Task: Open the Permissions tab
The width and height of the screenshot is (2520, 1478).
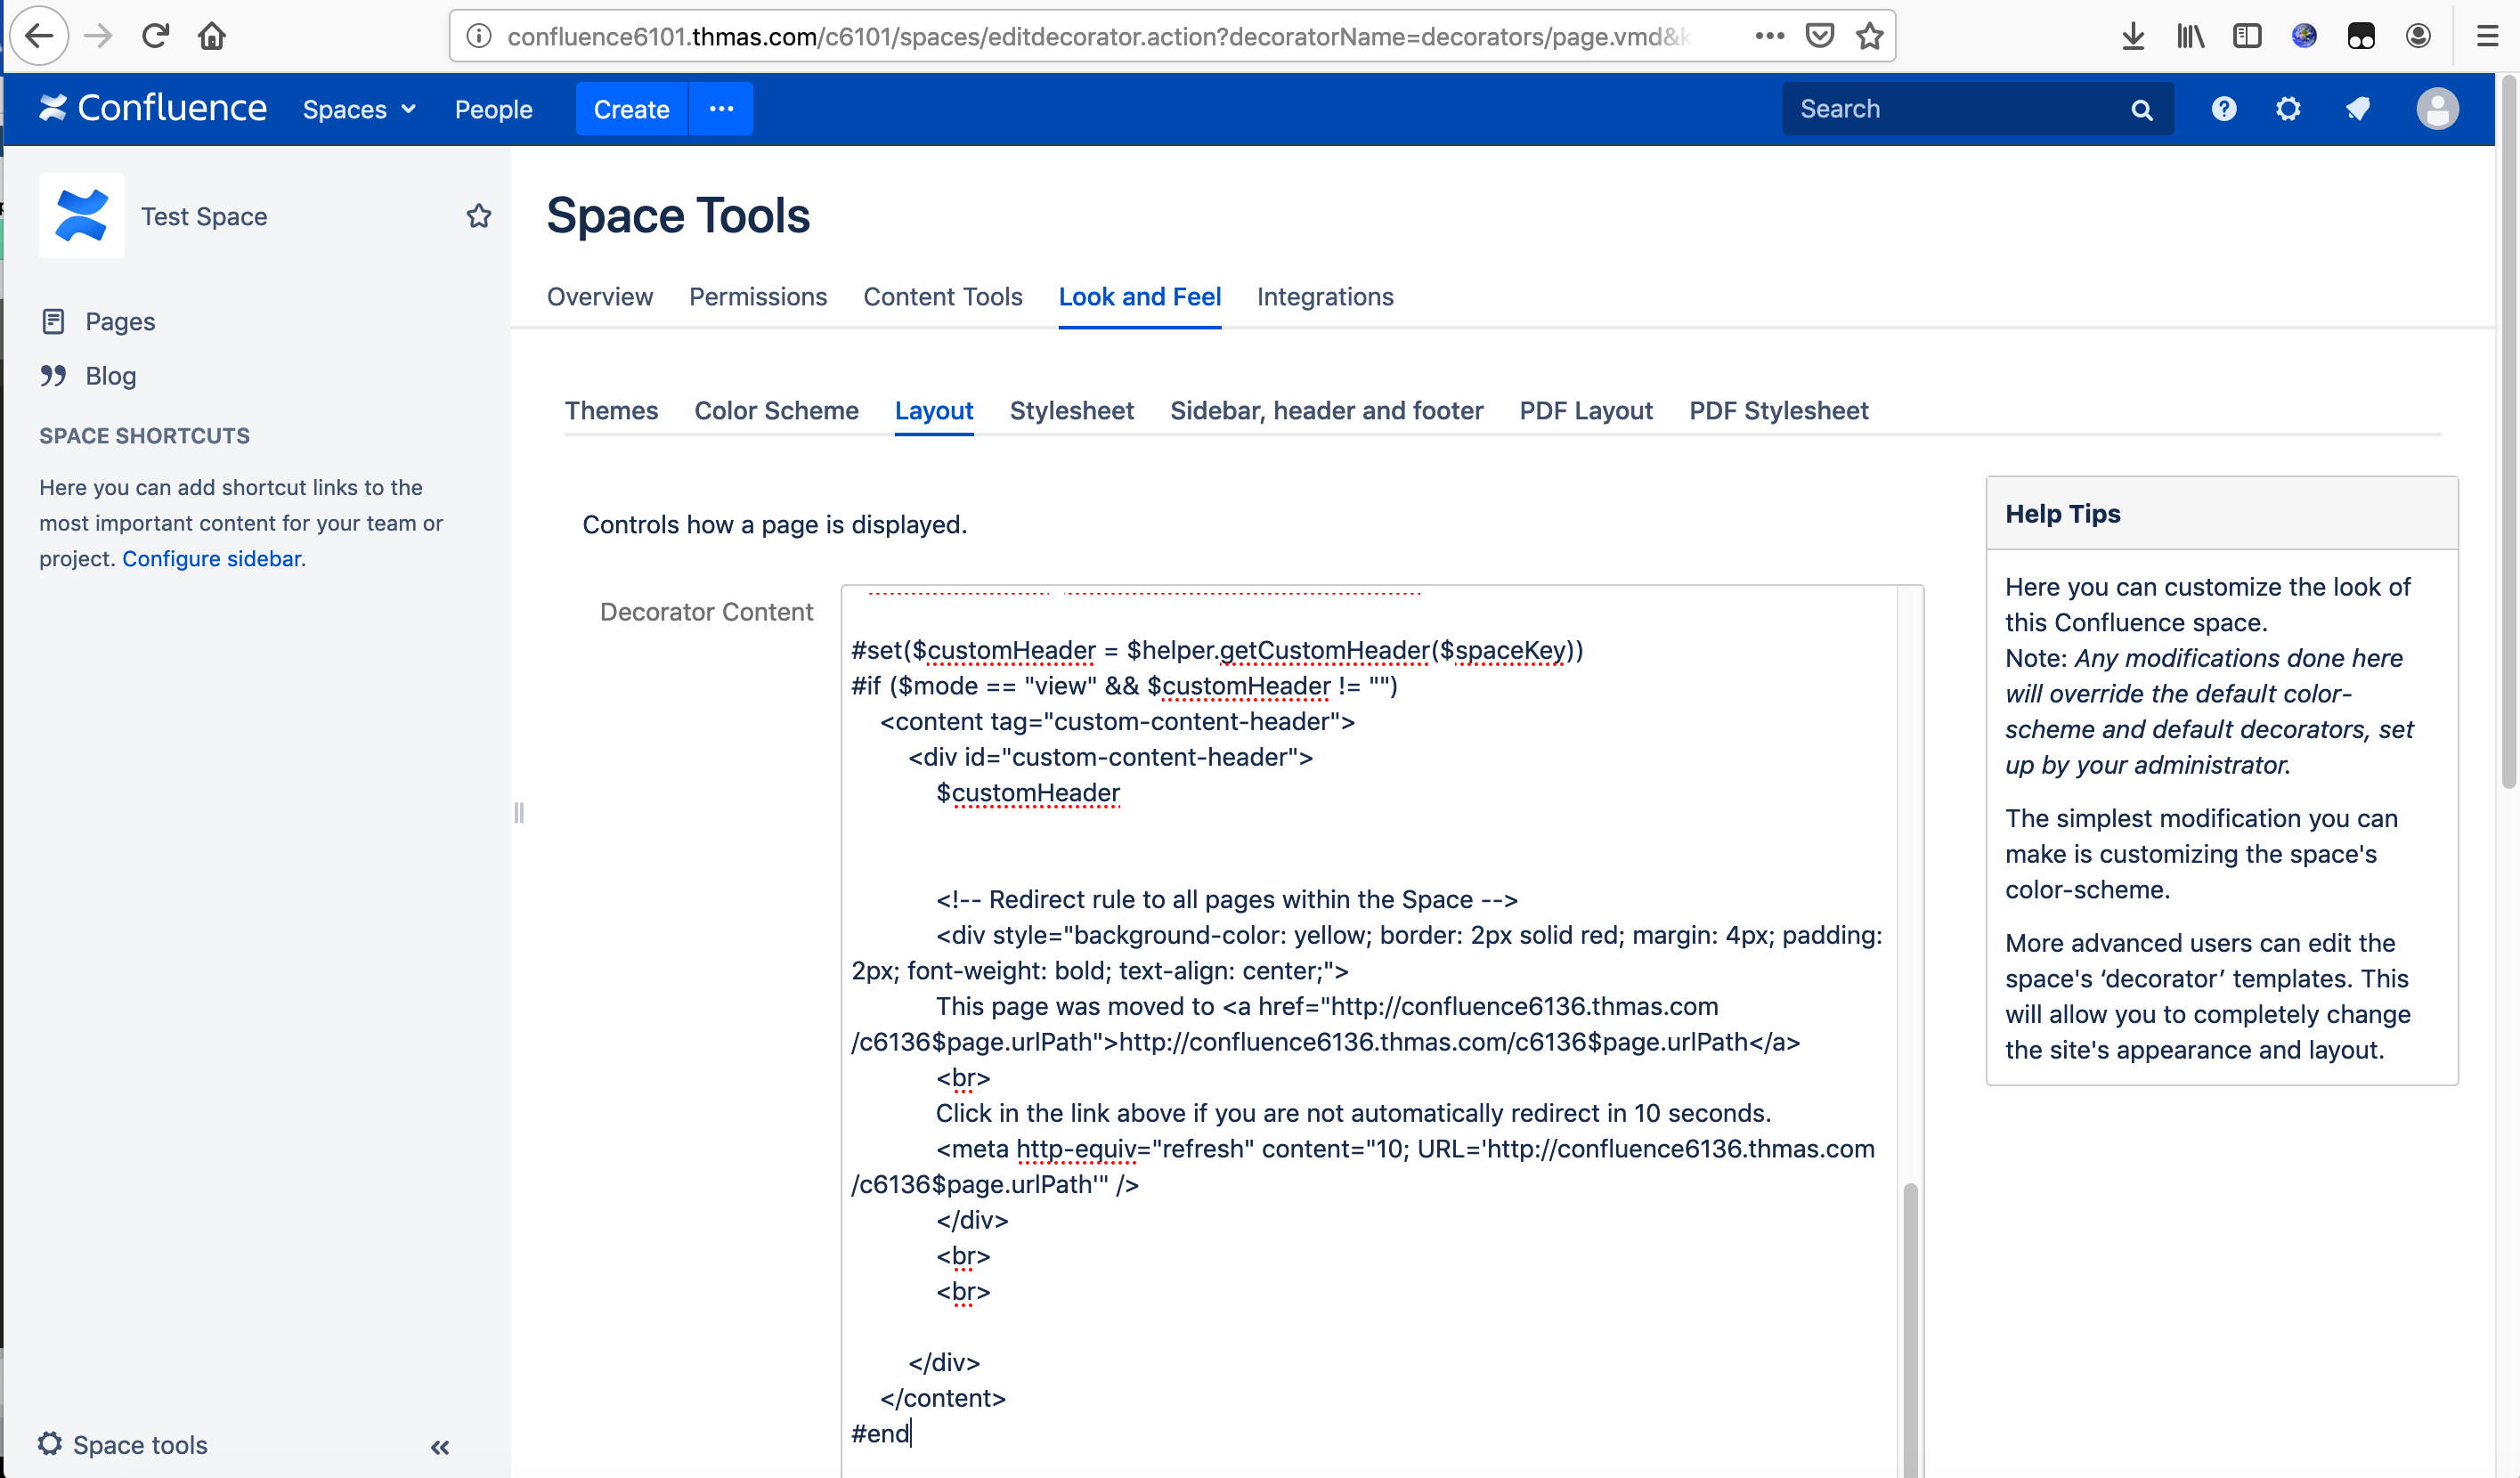Action: [x=757, y=297]
